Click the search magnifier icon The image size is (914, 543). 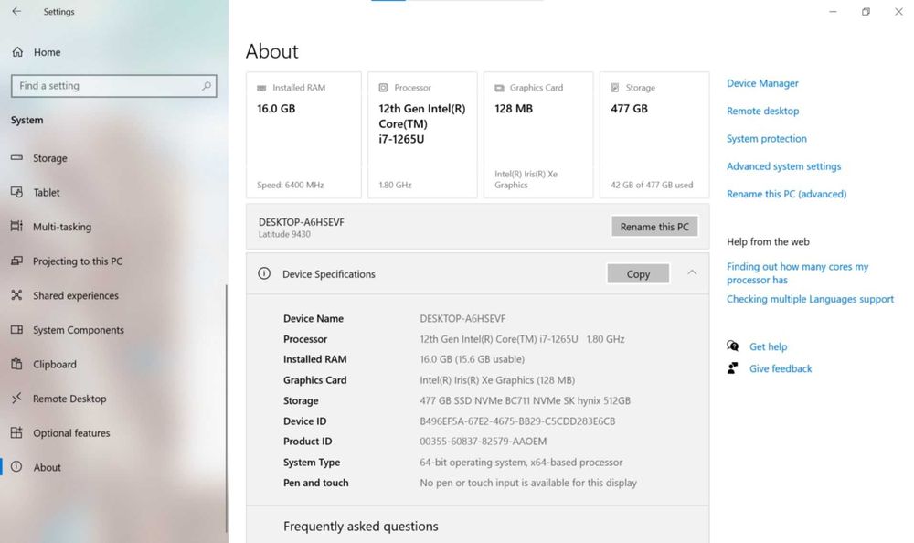(x=207, y=86)
